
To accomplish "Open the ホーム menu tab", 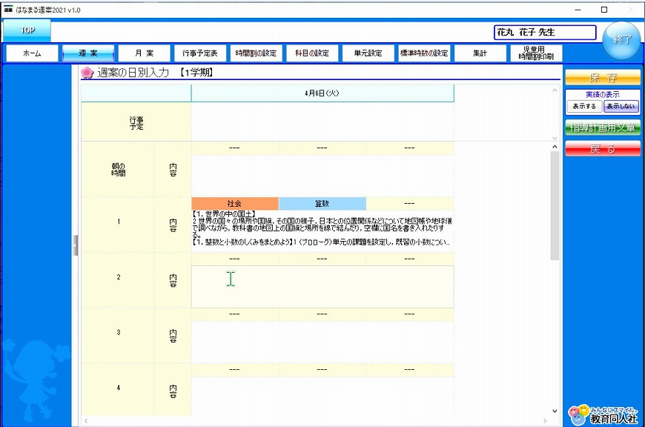I will tap(32, 53).
